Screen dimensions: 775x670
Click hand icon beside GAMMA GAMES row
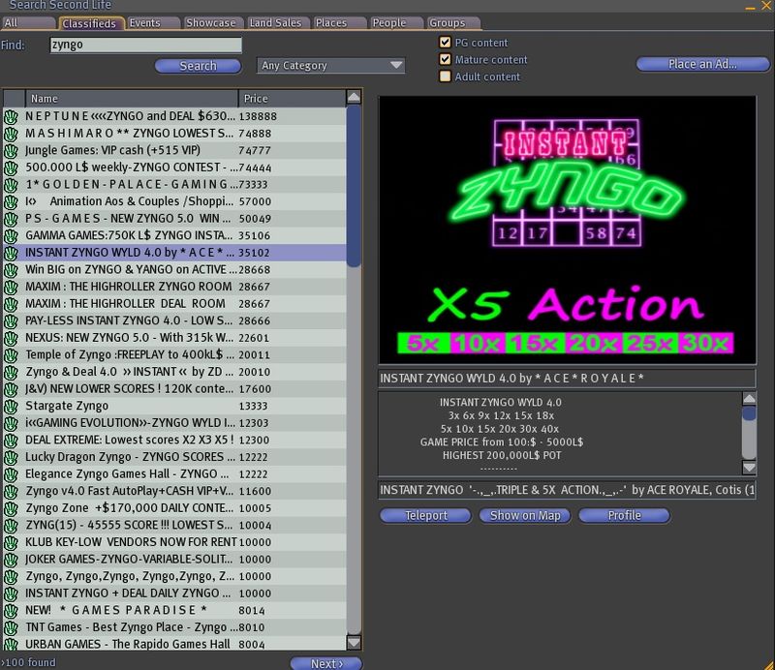(11, 236)
